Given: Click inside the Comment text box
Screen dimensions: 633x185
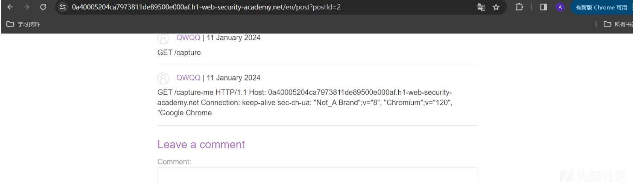Looking at the screenshot, I should point(317,176).
